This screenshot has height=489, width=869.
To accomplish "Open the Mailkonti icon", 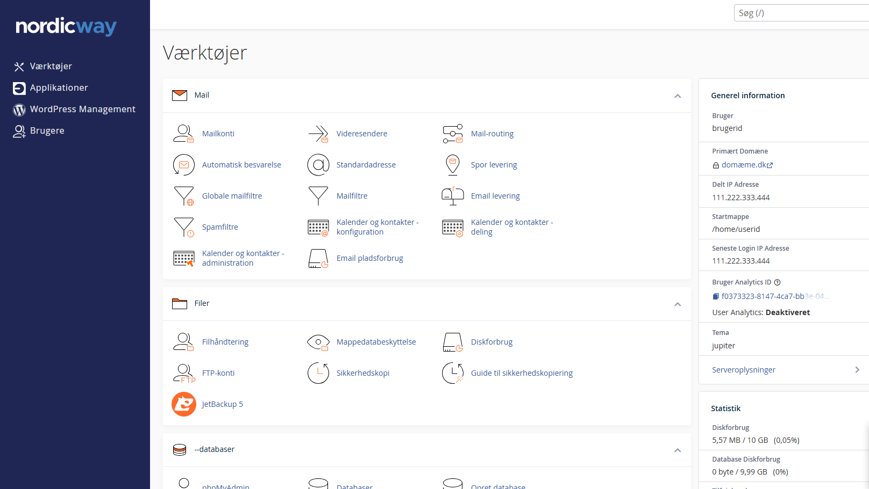I will pyautogui.click(x=183, y=134).
